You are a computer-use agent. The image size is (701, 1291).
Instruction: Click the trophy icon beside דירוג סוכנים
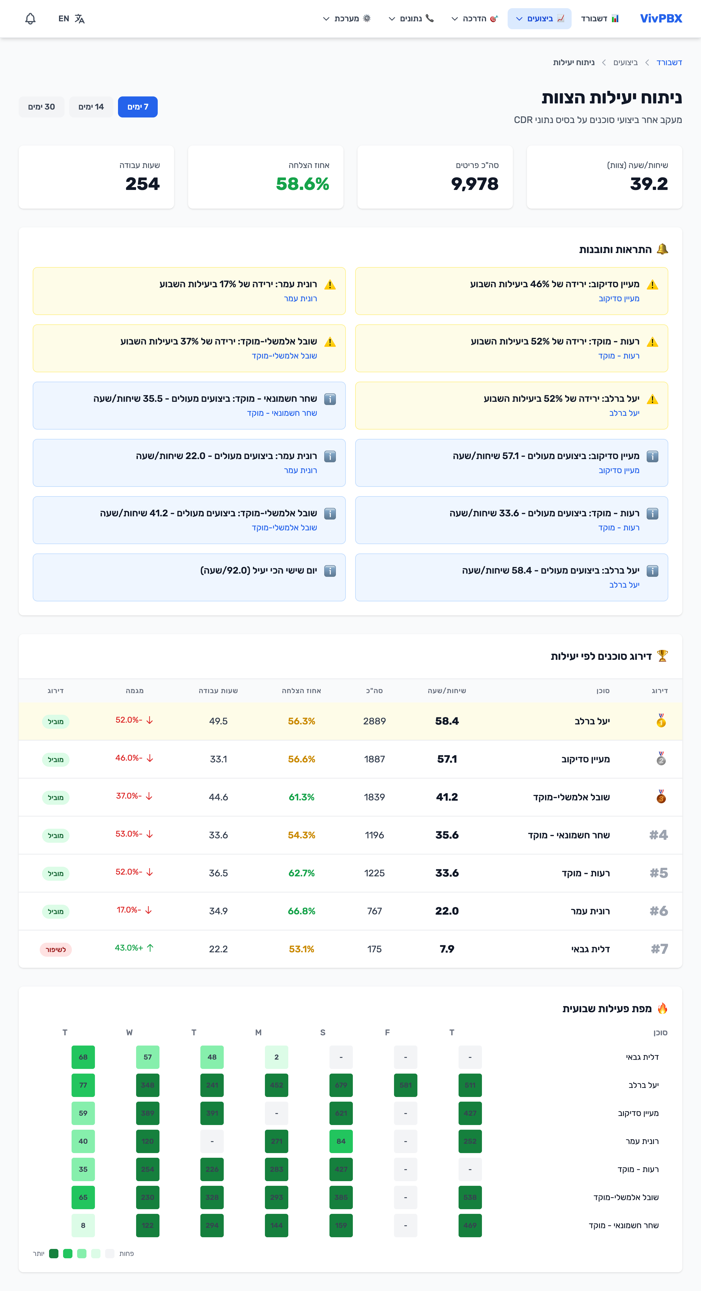[x=662, y=655]
